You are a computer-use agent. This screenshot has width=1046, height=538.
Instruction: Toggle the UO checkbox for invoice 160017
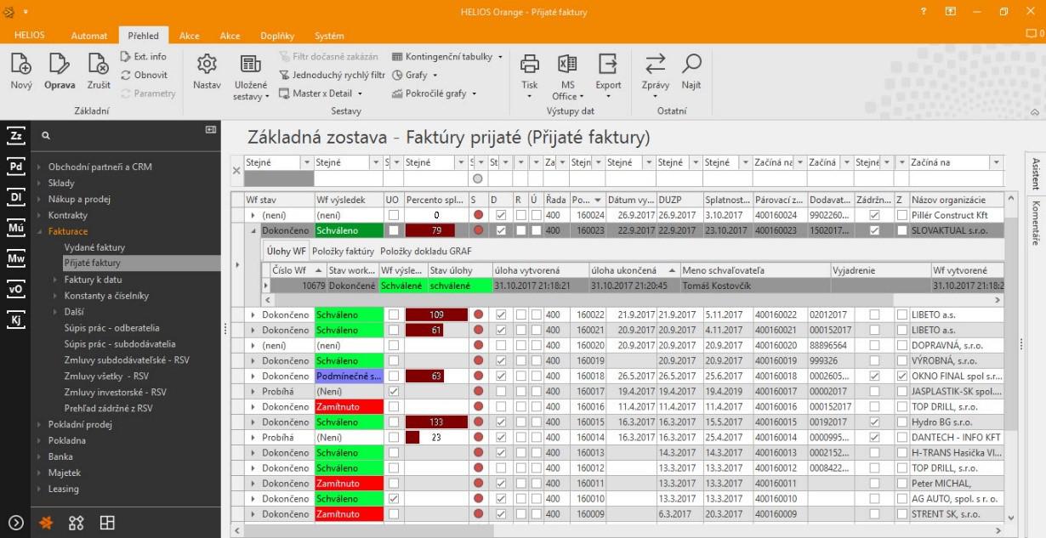click(393, 392)
